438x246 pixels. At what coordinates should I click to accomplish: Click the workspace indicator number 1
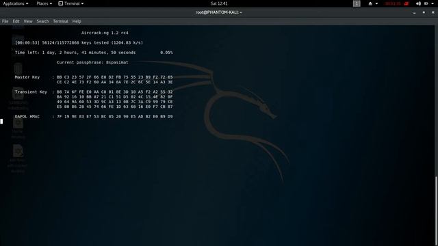(x=357, y=3)
